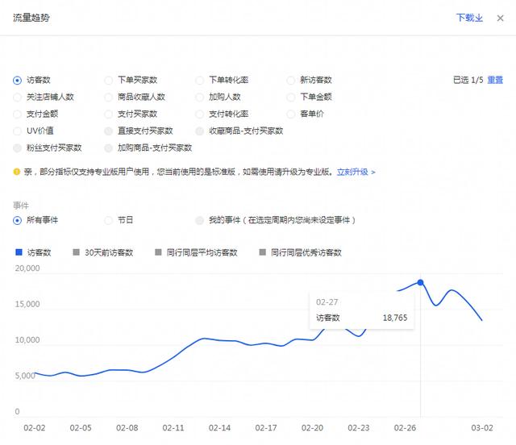
Task: Select the 加购人数 metric option
Action: (x=199, y=97)
